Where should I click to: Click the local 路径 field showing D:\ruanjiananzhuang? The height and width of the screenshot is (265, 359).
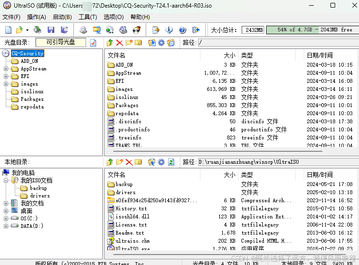pos(279,162)
